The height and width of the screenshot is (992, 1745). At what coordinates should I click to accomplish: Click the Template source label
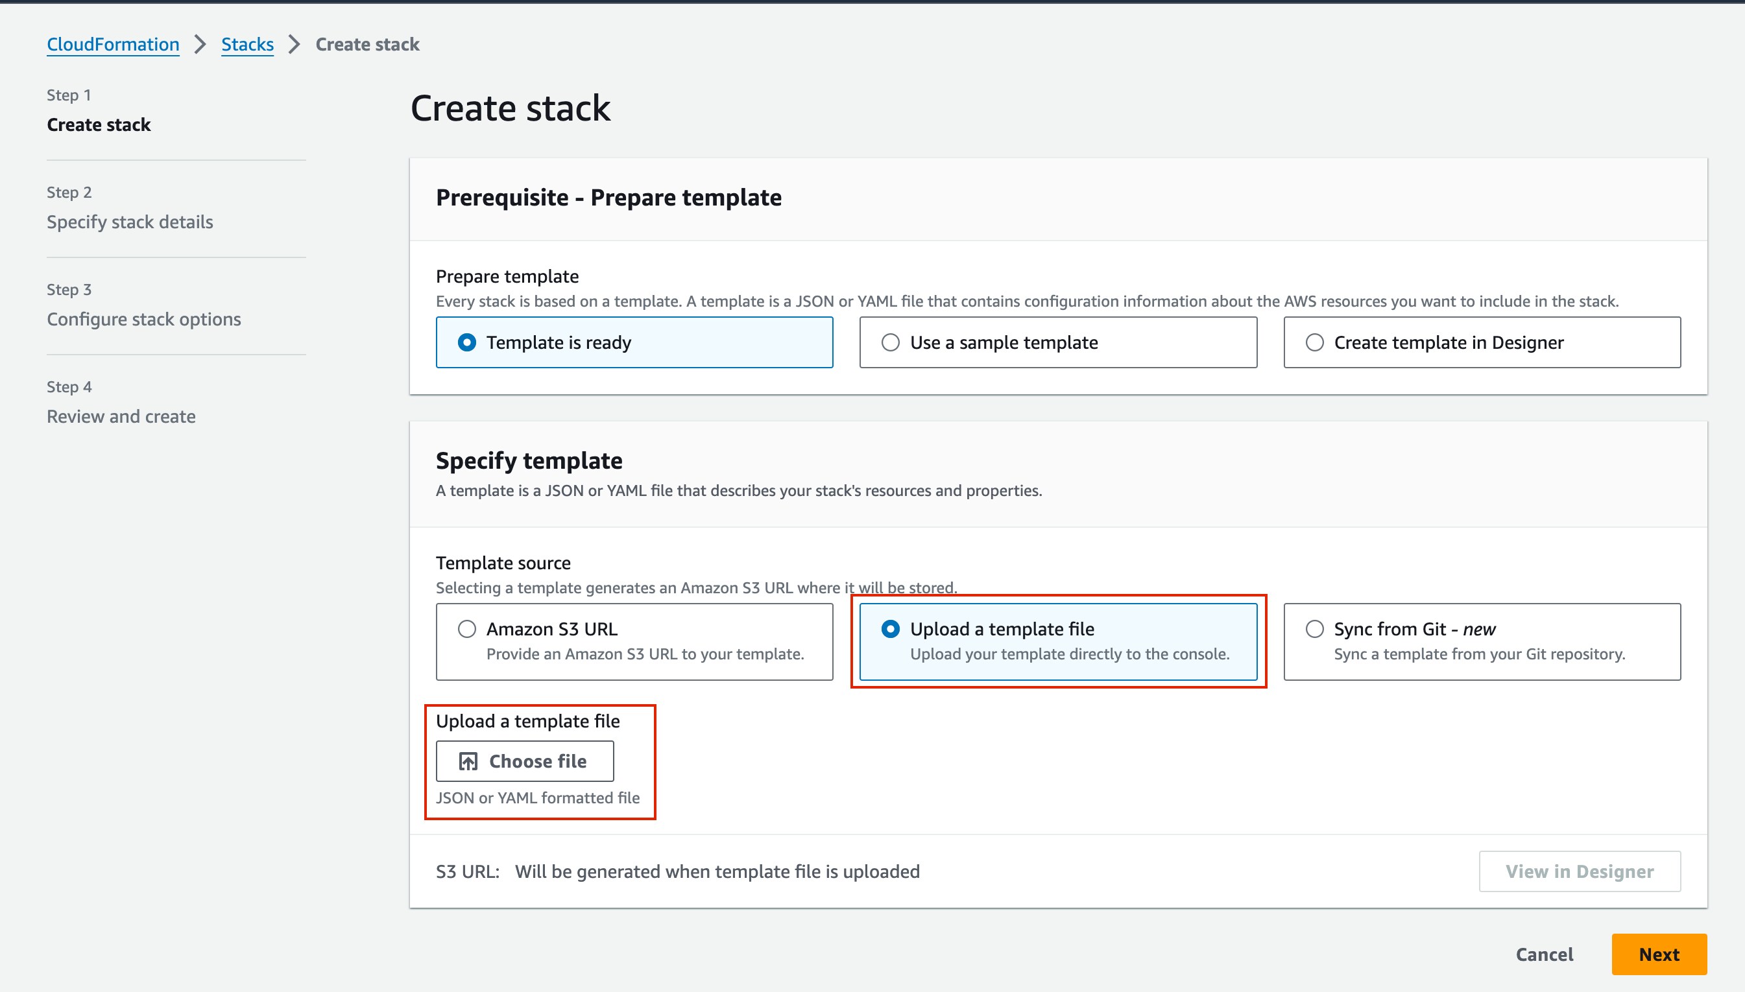pos(503,563)
